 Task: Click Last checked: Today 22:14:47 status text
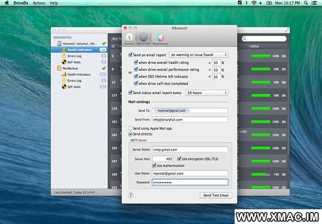coord(75,192)
